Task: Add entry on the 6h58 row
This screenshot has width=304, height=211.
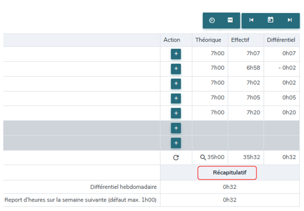Action: coord(176,68)
